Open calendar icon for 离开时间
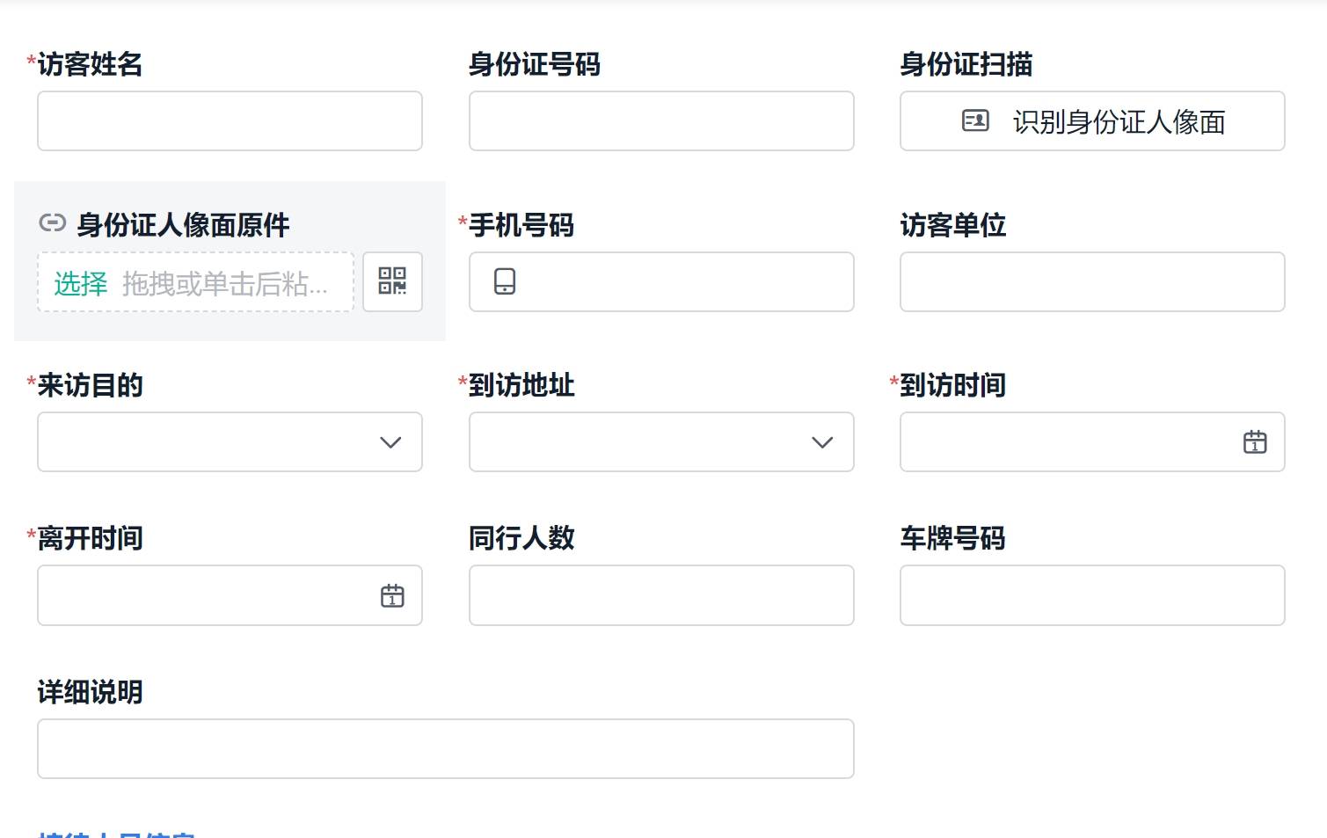 point(392,595)
